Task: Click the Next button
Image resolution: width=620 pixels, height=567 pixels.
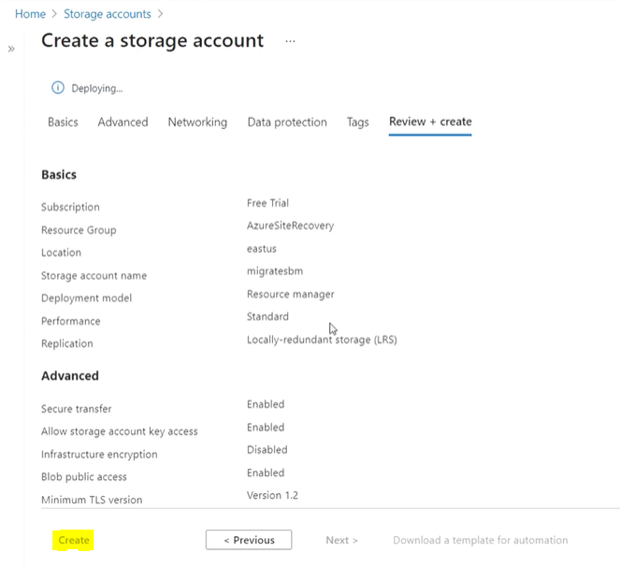Action: [341, 540]
